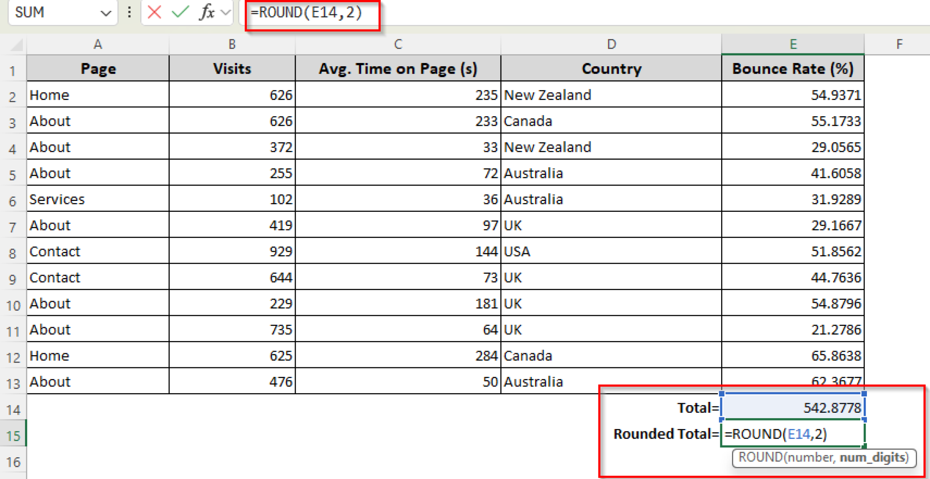Click the three-dot separator beside the Name Box
The width and height of the screenshot is (930, 479).
(x=129, y=13)
